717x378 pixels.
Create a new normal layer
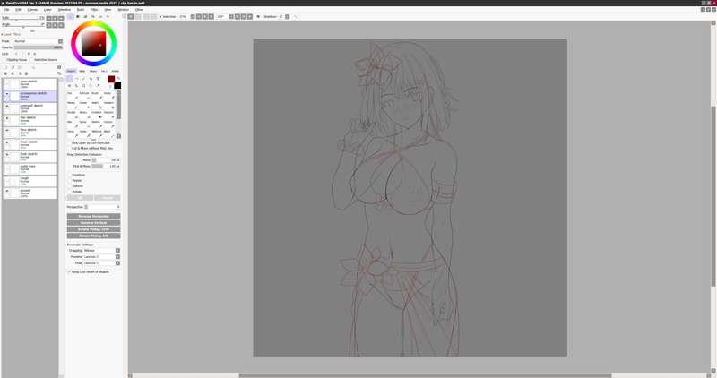(5, 67)
